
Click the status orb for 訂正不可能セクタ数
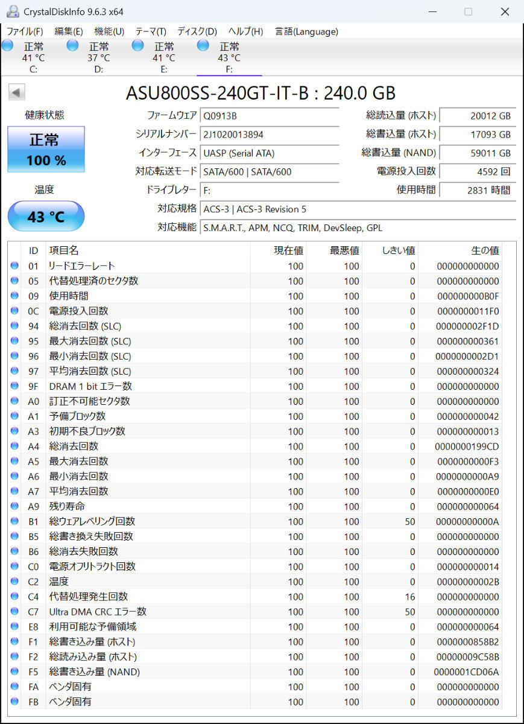[x=14, y=401]
